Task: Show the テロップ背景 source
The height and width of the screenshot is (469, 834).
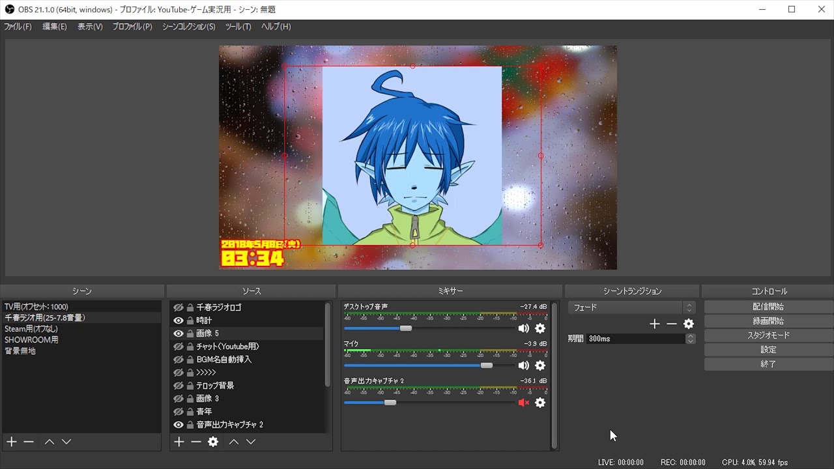Action: click(178, 386)
